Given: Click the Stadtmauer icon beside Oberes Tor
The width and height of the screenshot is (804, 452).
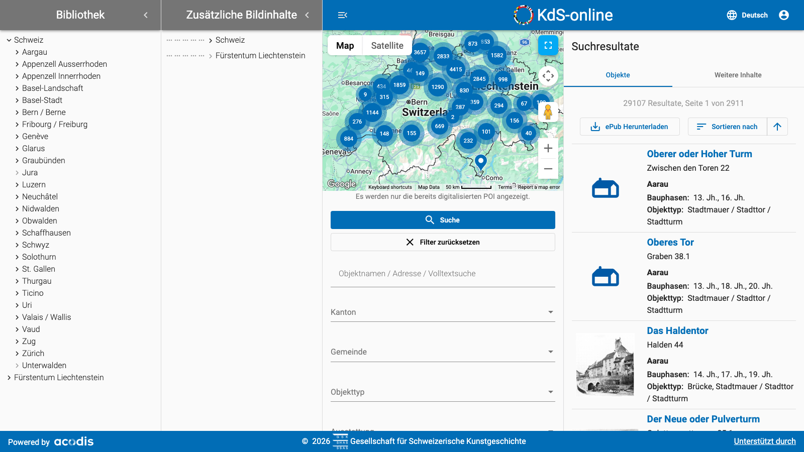Looking at the screenshot, I should tap(605, 276).
